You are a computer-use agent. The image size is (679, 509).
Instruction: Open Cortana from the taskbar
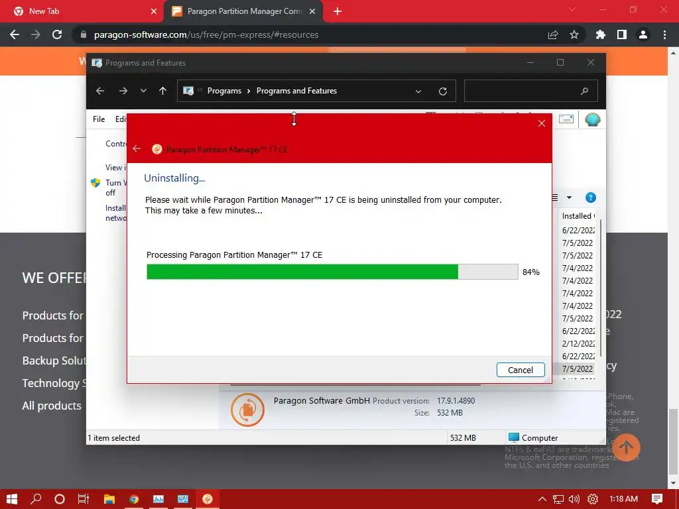(60, 499)
